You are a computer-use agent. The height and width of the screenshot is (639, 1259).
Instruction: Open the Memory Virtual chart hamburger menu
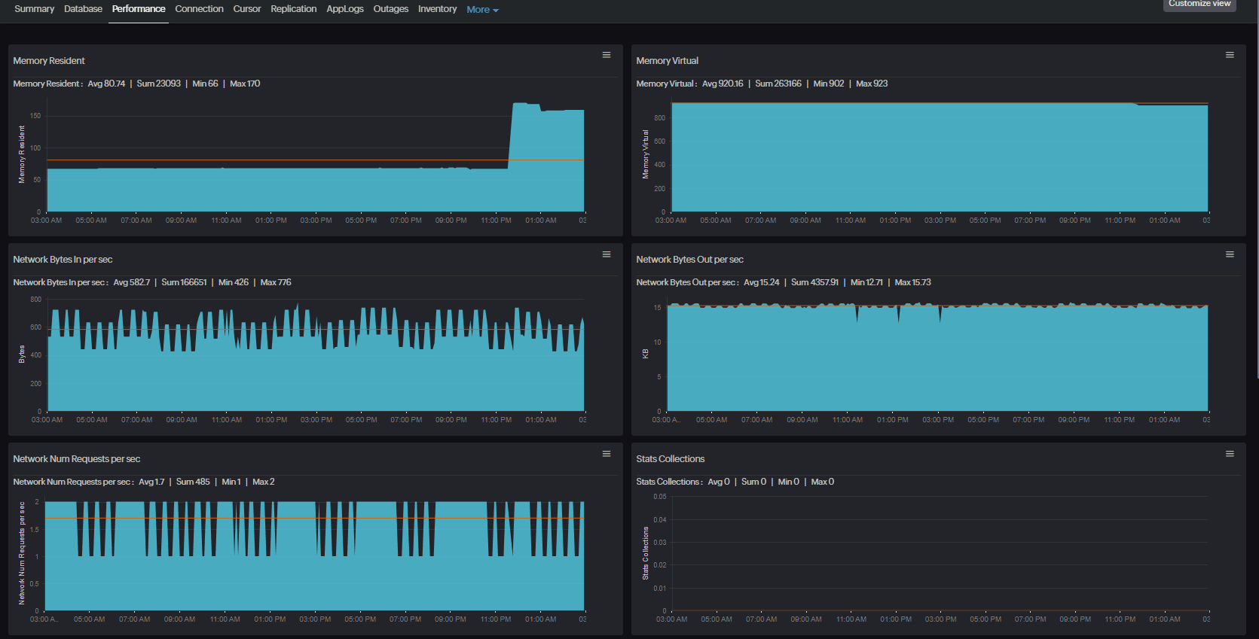pyautogui.click(x=1229, y=55)
